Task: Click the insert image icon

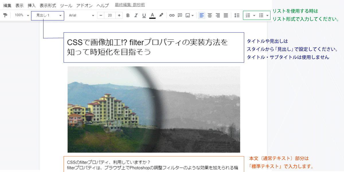Action: [188, 15]
